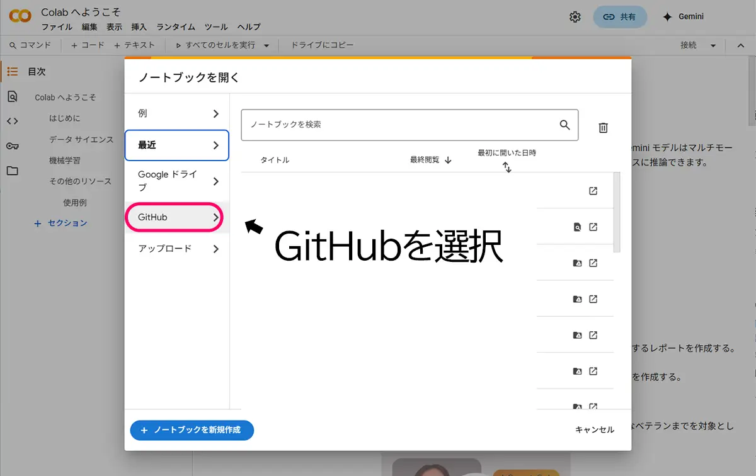Open the ヘルプ menu

coord(249,27)
